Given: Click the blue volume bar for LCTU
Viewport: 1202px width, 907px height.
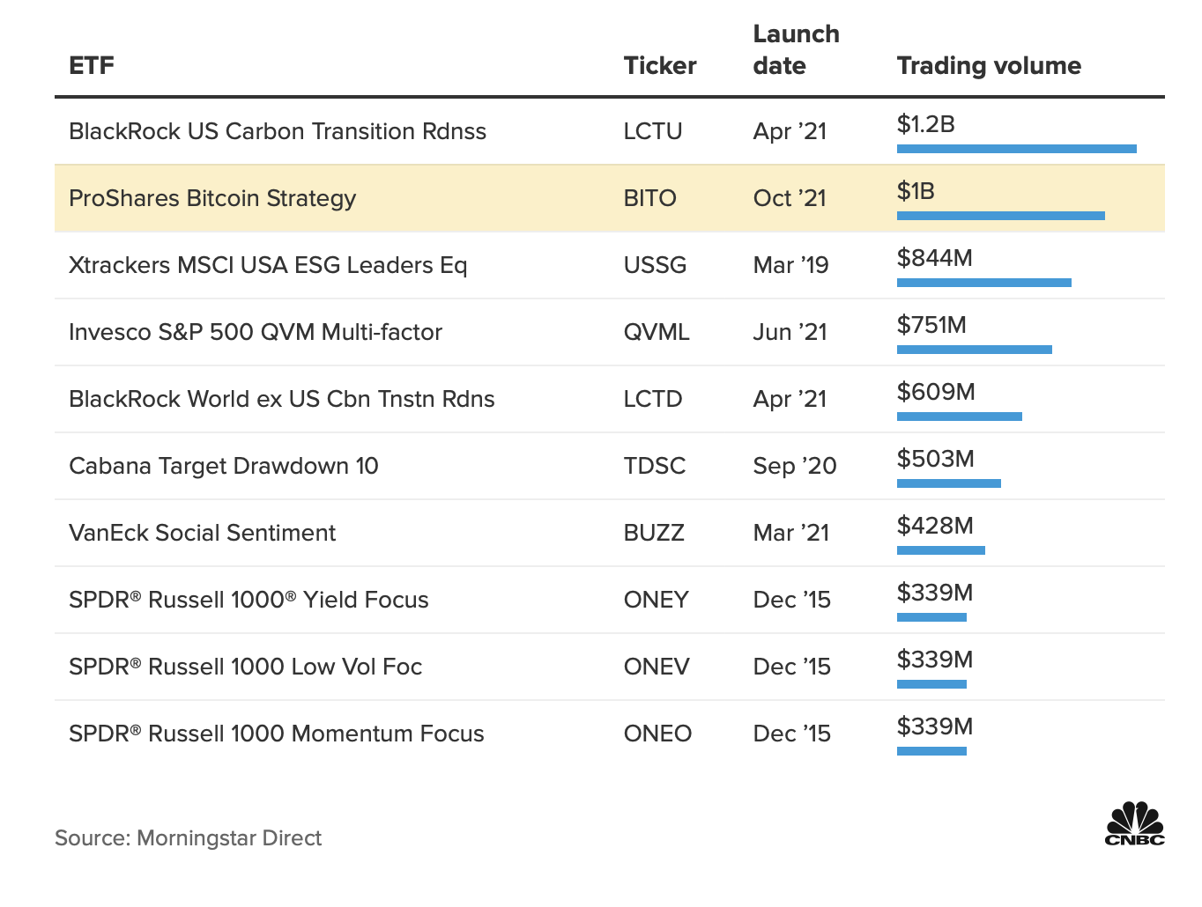Looking at the screenshot, I should 1017,149.
